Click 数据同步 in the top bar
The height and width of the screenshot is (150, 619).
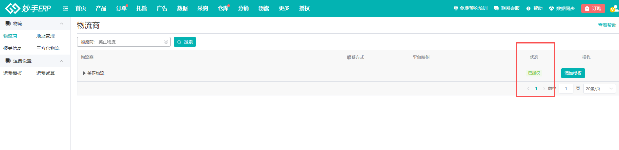pyautogui.click(x=562, y=8)
